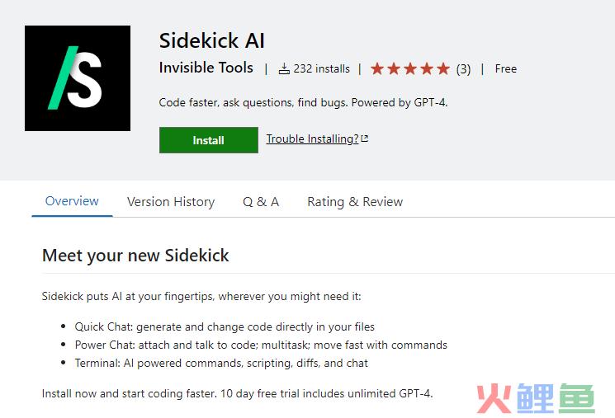The width and height of the screenshot is (615, 418).
Task: Open the Q & A tab
Action: (261, 201)
